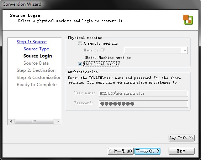This screenshot has width=201, height=160.
Task: Click the VMware Converter logo icon
Action: [188, 20]
